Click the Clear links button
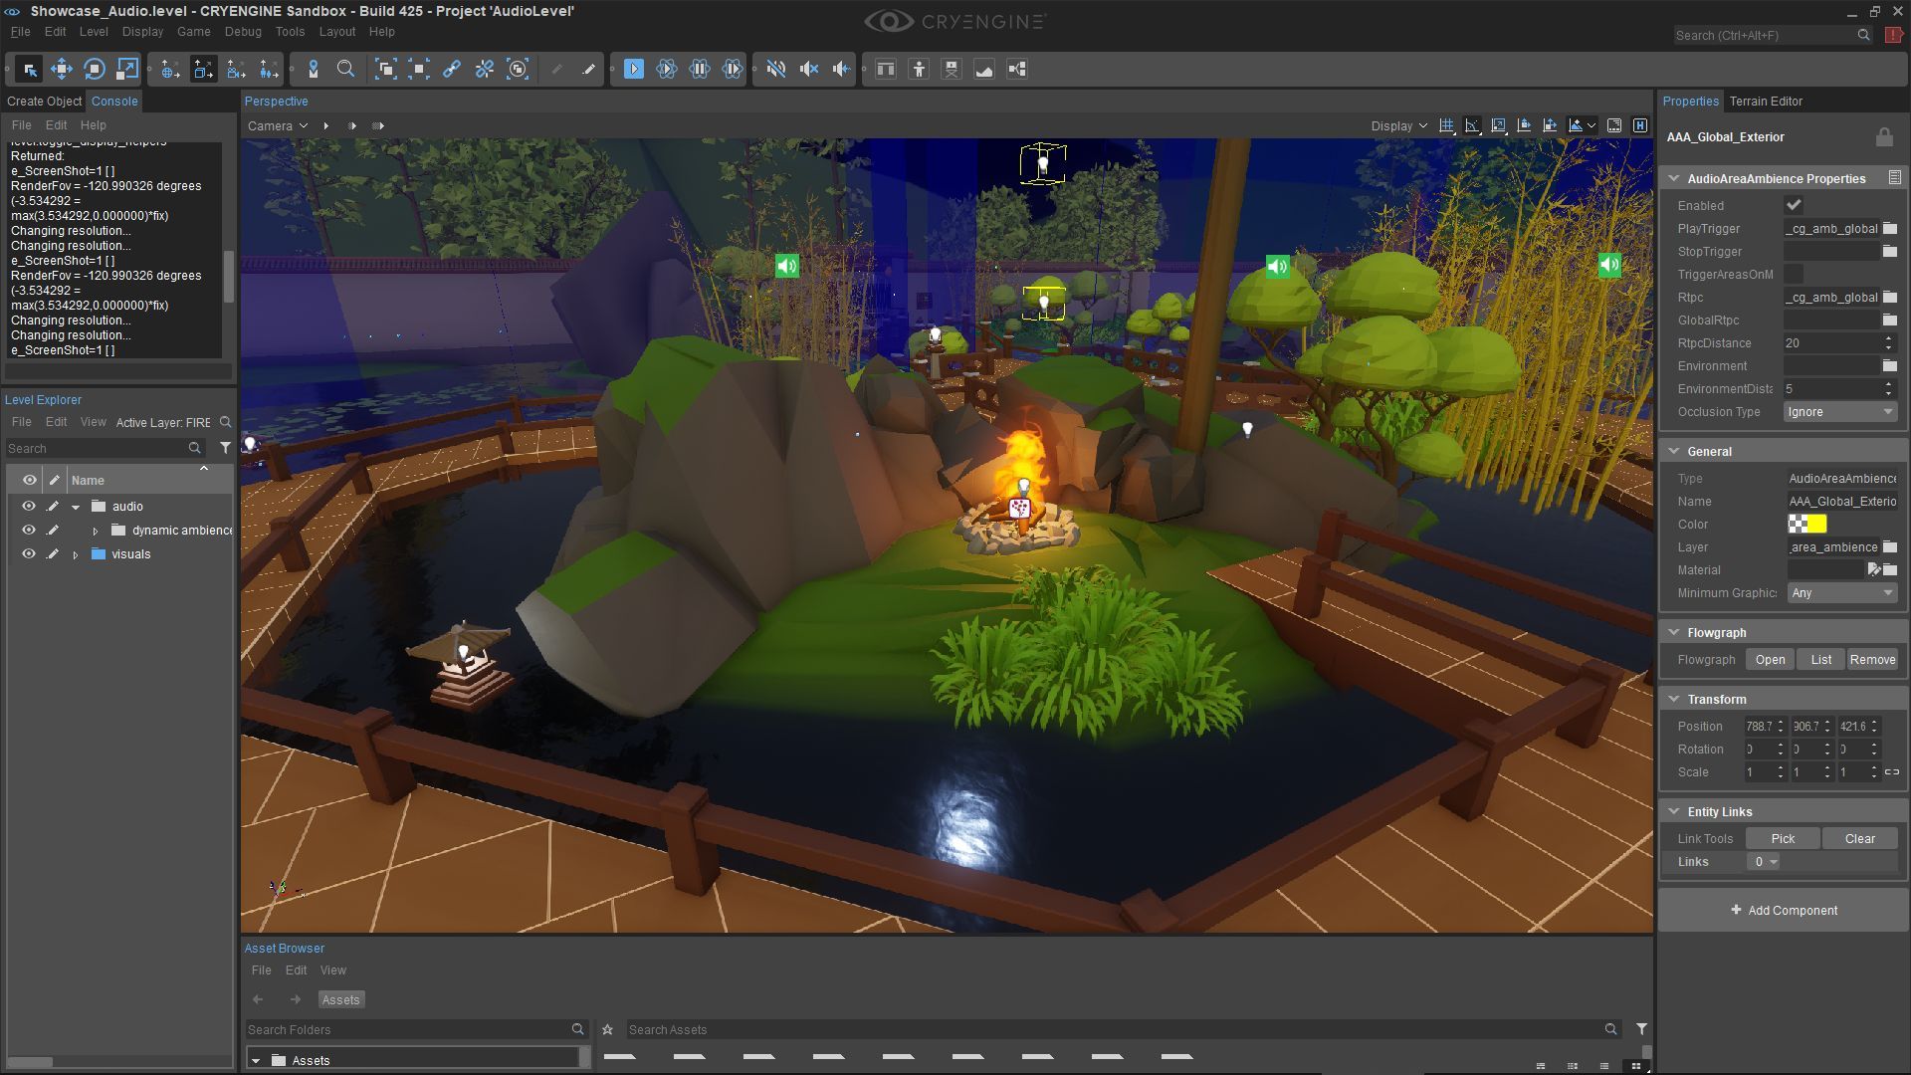 click(x=1859, y=839)
